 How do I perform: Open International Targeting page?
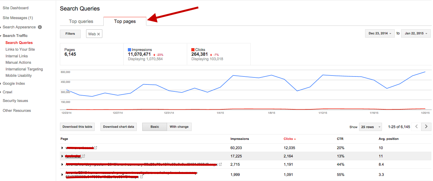(x=24, y=69)
